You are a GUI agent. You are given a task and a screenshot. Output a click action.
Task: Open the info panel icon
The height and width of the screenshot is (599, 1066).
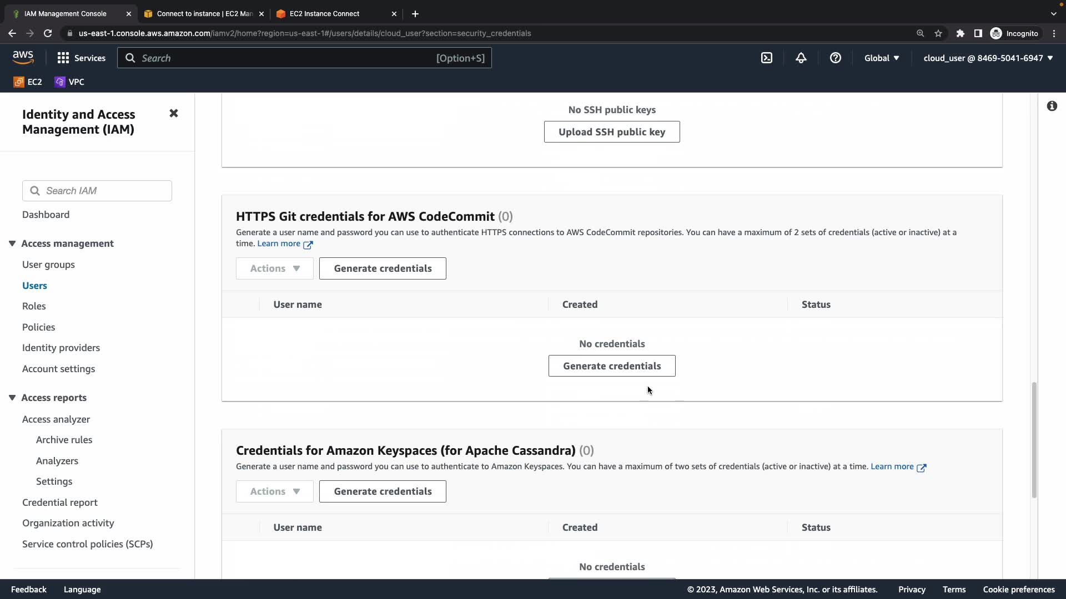pyautogui.click(x=1052, y=106)
